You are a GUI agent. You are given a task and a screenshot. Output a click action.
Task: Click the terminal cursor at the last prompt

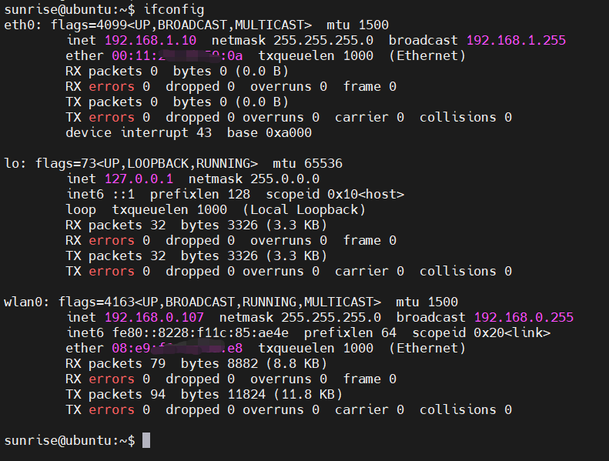point(146,440)
